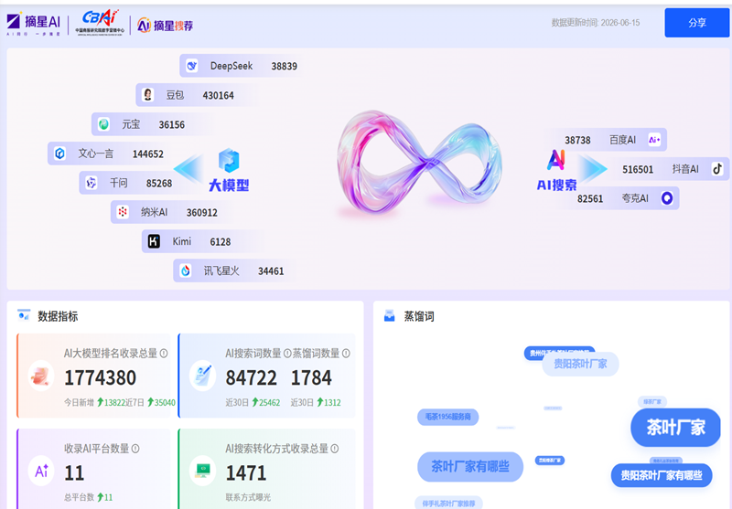Click the 大模型 cube icon

[x=229, y=160]
